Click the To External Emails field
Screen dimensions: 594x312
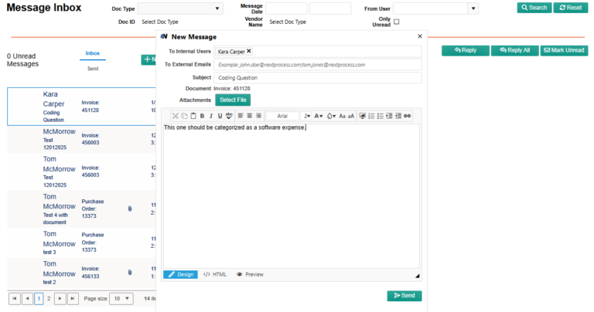point(318,64)
